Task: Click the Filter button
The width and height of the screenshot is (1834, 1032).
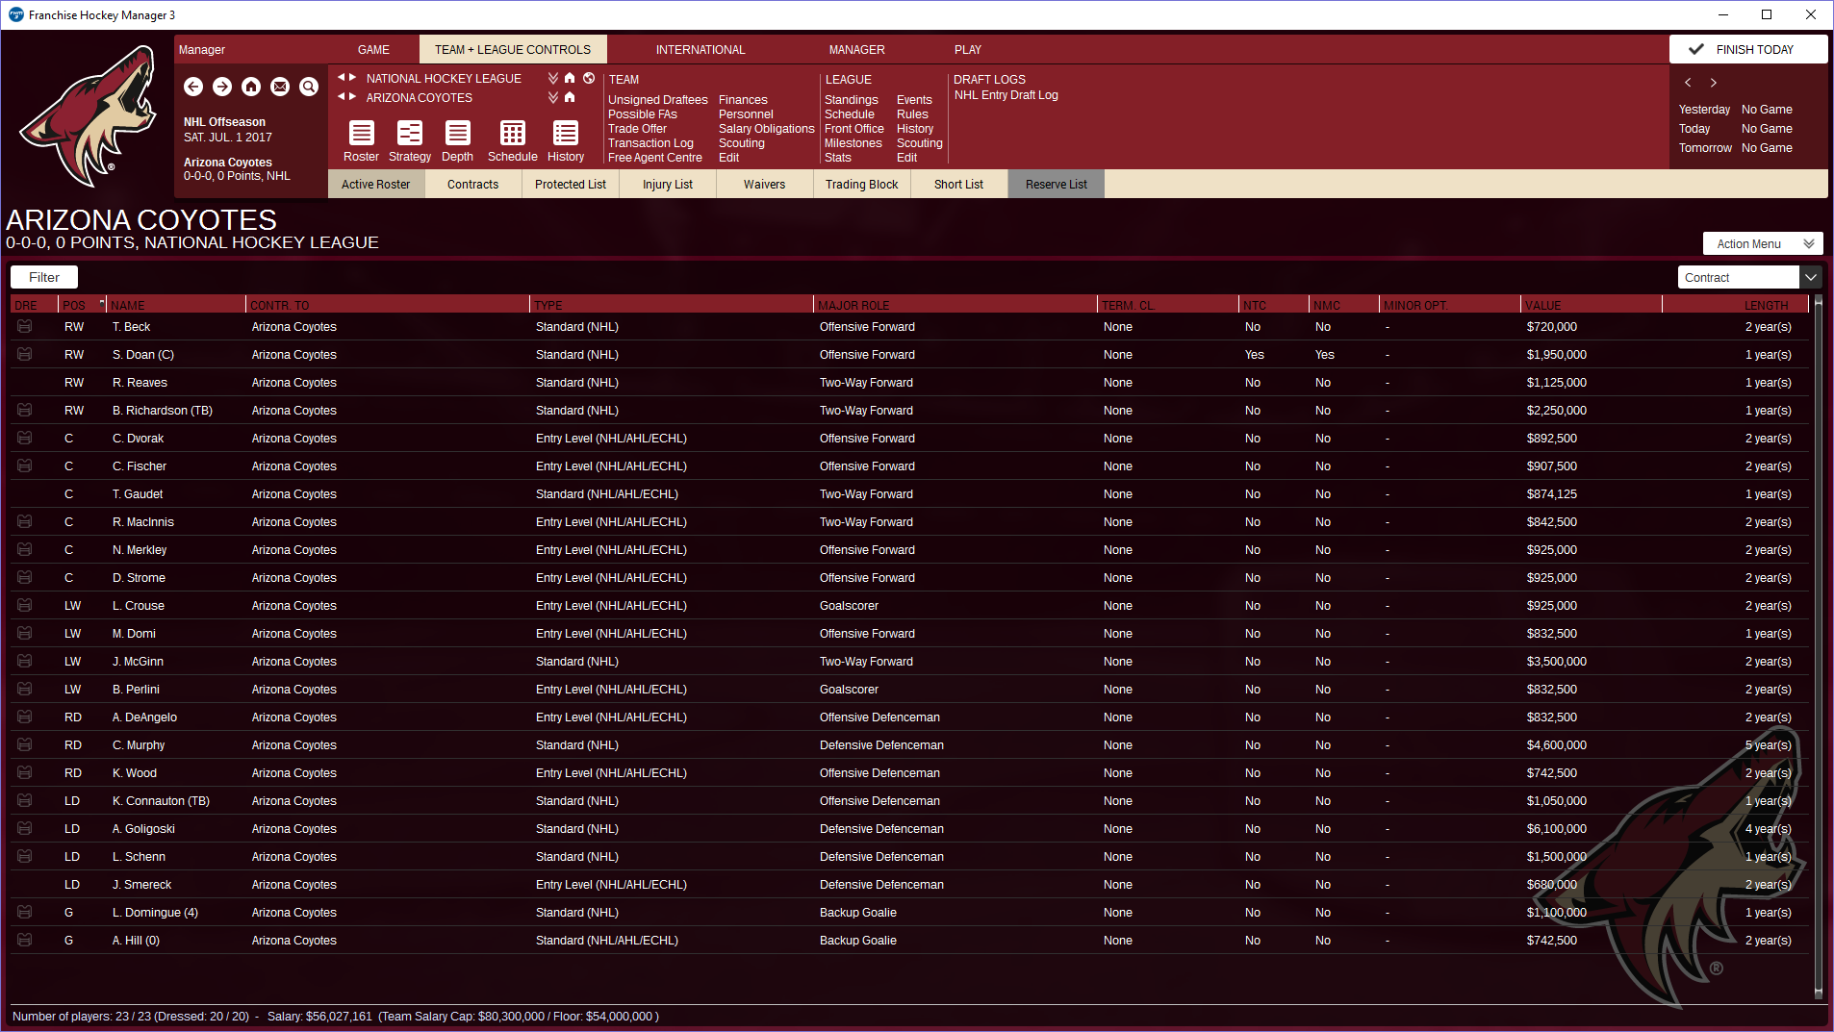Action: [x=44, y=277]
